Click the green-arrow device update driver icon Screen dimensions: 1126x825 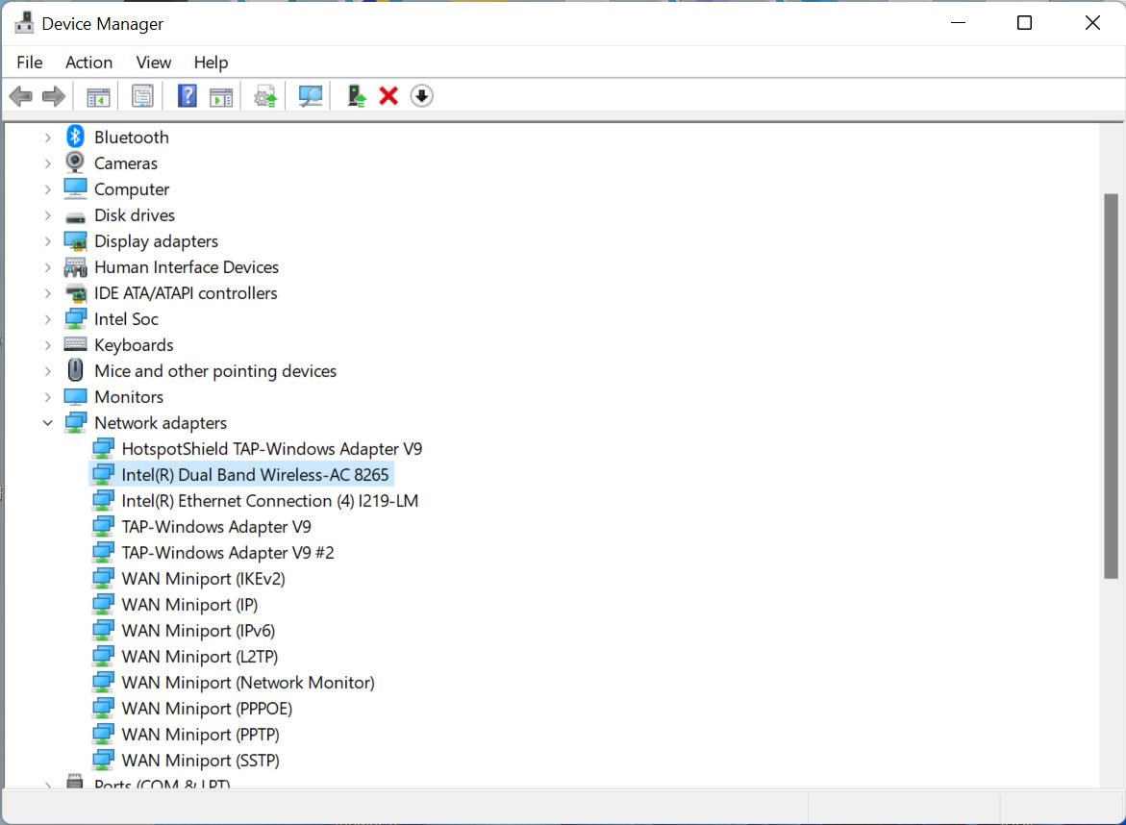click(357, 96)
